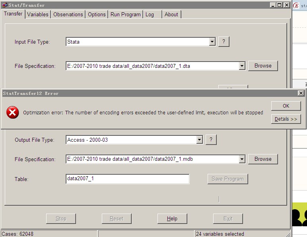Click the Stat/Transfer title bar app icon
This screenshot has height=237, width=307.
[5, 5]
